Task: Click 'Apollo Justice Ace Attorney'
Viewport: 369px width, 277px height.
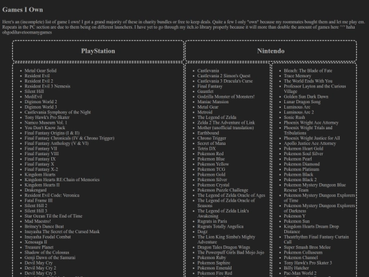Action: 310,143
